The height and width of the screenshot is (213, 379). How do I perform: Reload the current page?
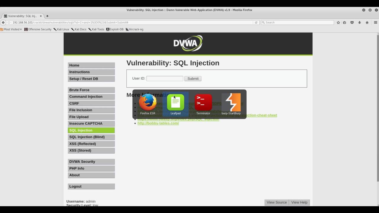point(256,22)
